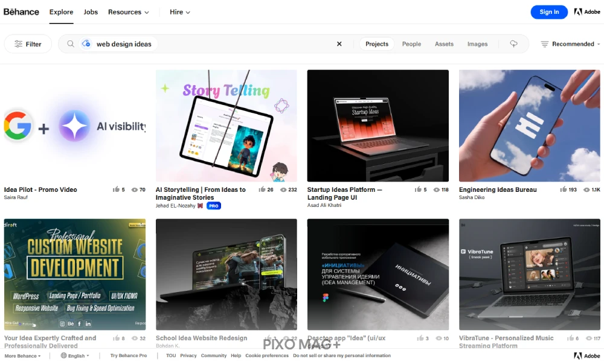Click the like icon on AI Storytelling
604x362 pixels.
click(262, 189)
